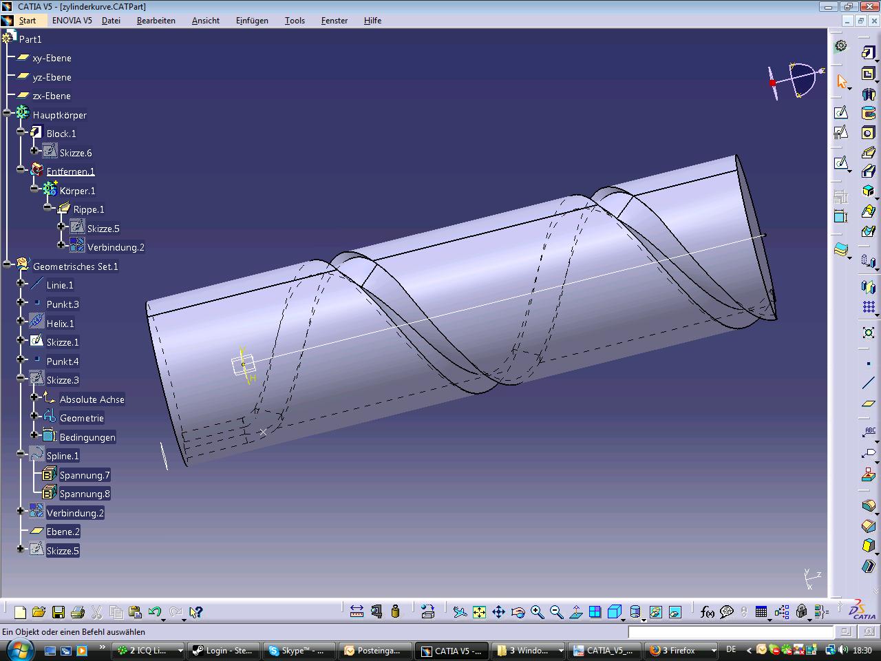Click the Plane creation icon

coord(868,403)
